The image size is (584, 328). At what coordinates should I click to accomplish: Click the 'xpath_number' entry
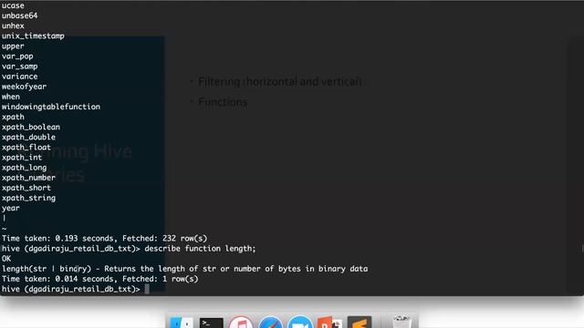coord(28,178)
